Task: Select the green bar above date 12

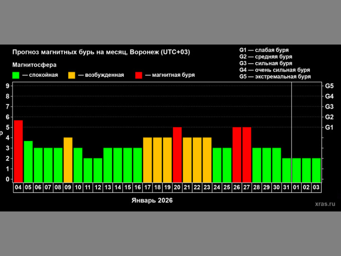Action: pyautogui.click(x=98, y=169)
